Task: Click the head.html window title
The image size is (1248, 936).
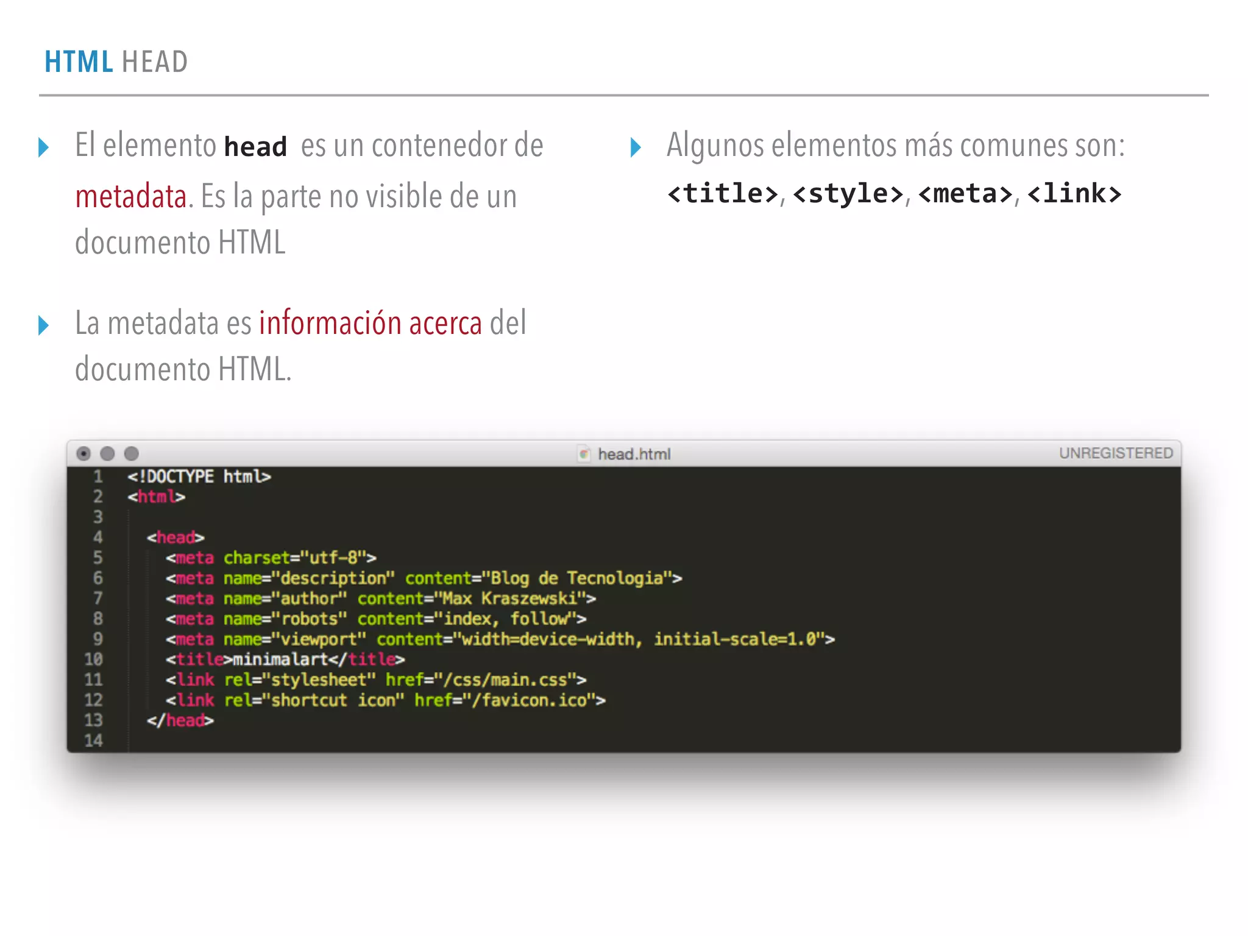Action: pyautogui.click(x=634, y=454)
